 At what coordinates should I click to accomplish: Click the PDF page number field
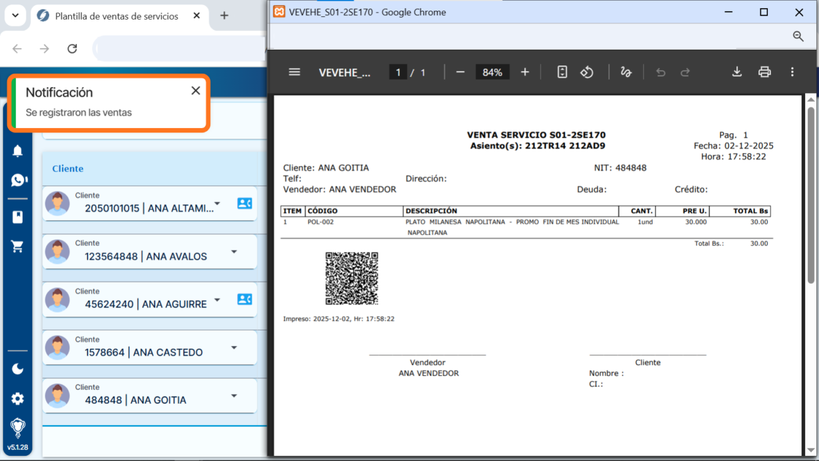398,73
